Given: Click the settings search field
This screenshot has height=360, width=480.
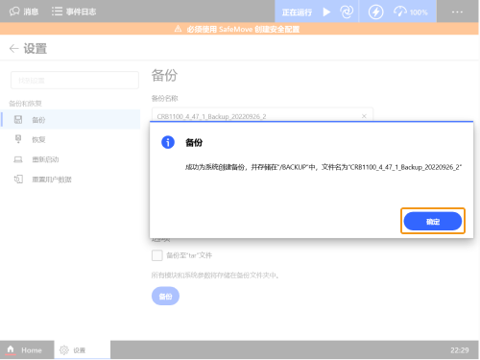Looking at the screenshot, I should click(75, 81).
